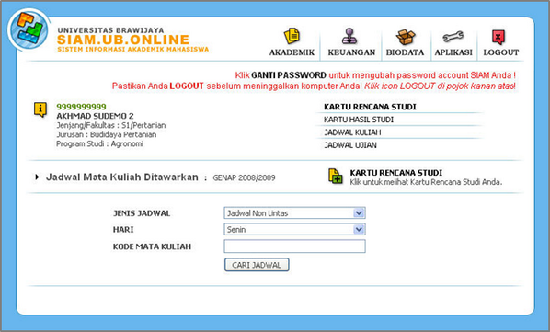Click GANTI PASSWORD link
This screenshot has height=332, width=550.
click(289, 75)
